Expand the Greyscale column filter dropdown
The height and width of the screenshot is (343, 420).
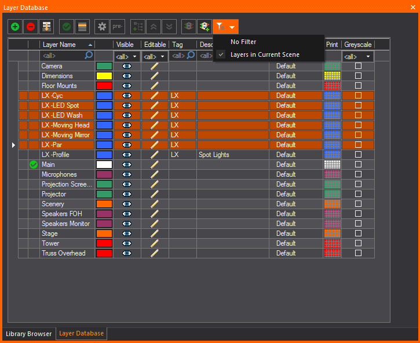point(358,56)
